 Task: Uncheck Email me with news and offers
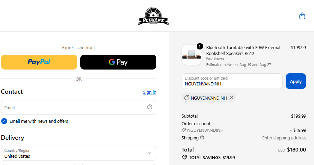(x=4, y=121)
